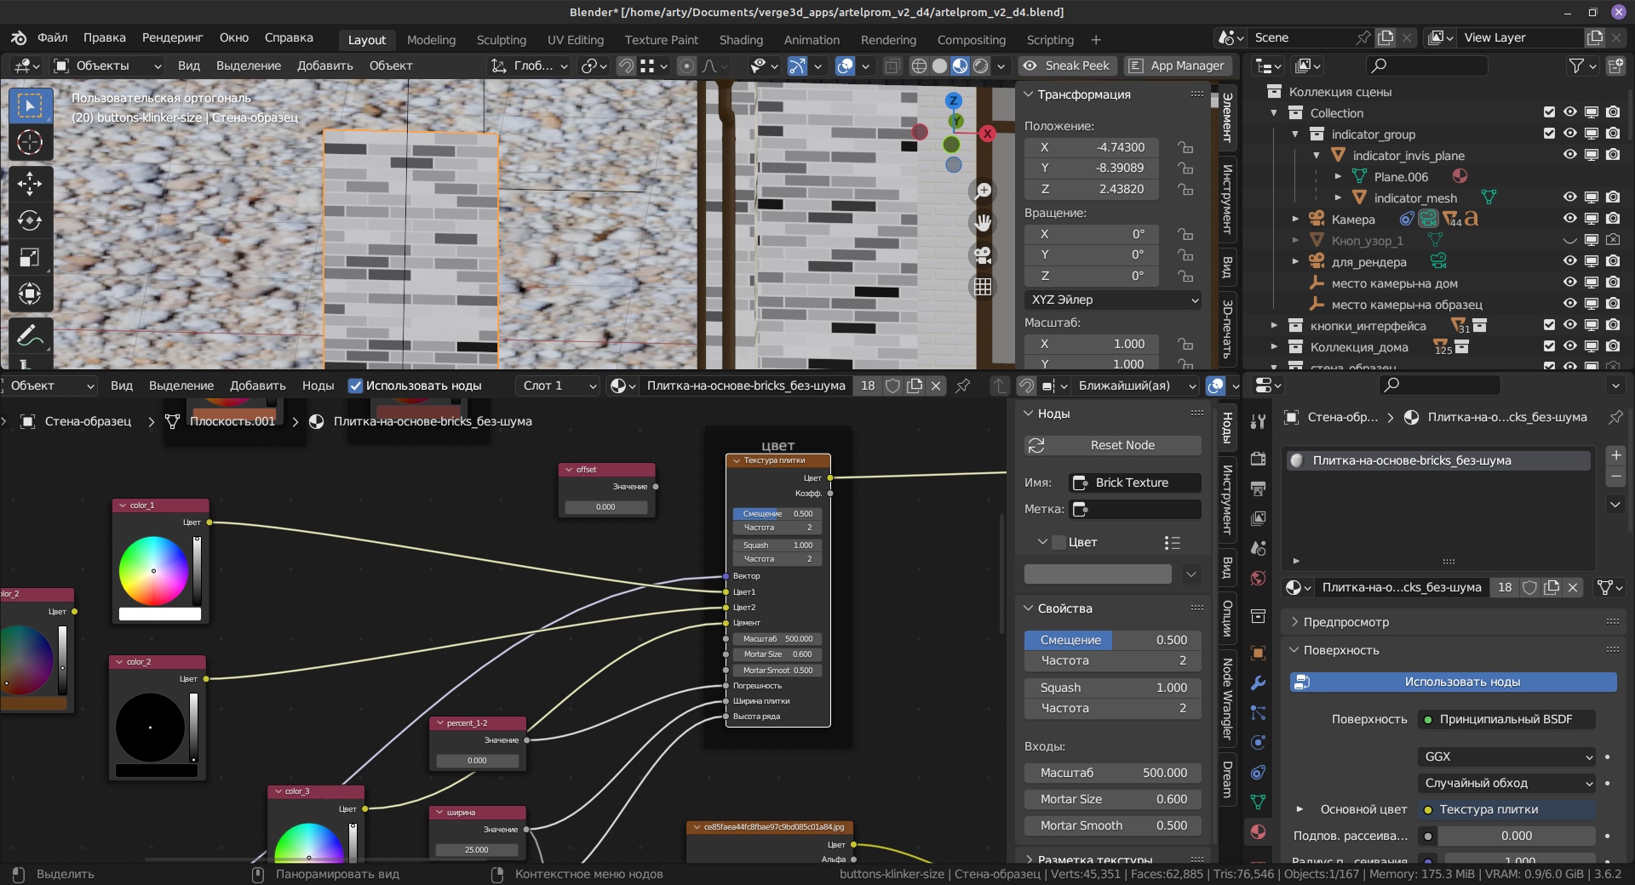The width and height of the screenshot is (1635, 885).
Task: Toggle the Цвет node color checkbox
Action: tap(1058, 542)
